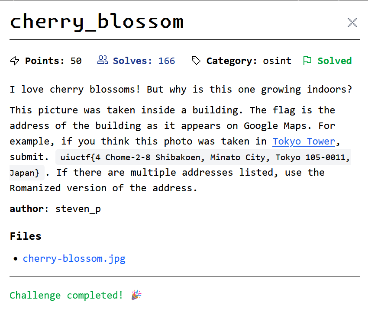Click the Solves: 166 count
368x312 pixels.
(144, 61)
